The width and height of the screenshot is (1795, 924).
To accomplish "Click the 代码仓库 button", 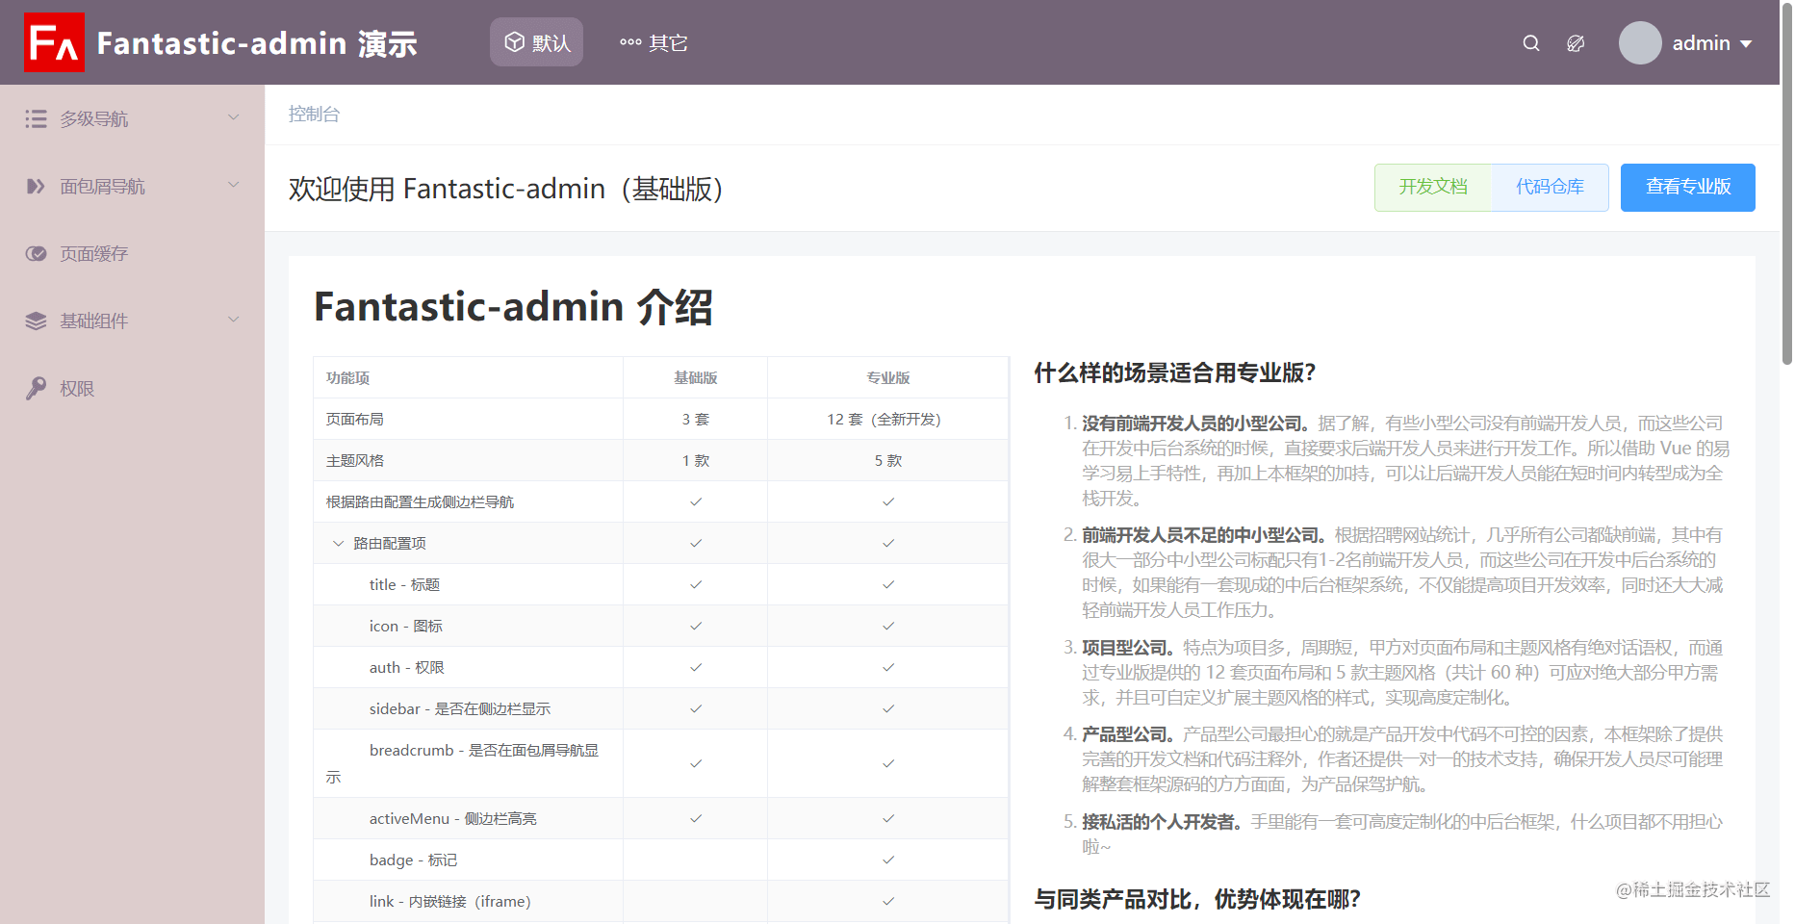I will [x=1550, y=187].
